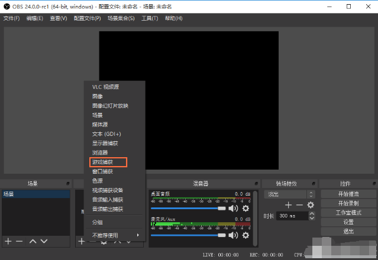Mute the 桌面音频 audio track
The height and width of the screenshot is (260, 378).
(x=233, y=208)
